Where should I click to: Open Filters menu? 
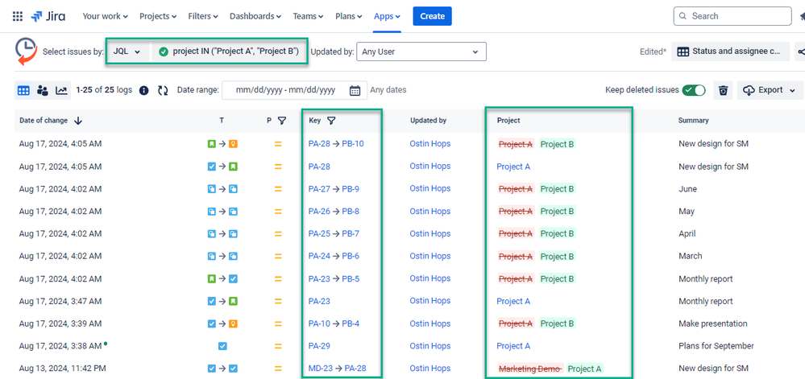click(203, 16)
